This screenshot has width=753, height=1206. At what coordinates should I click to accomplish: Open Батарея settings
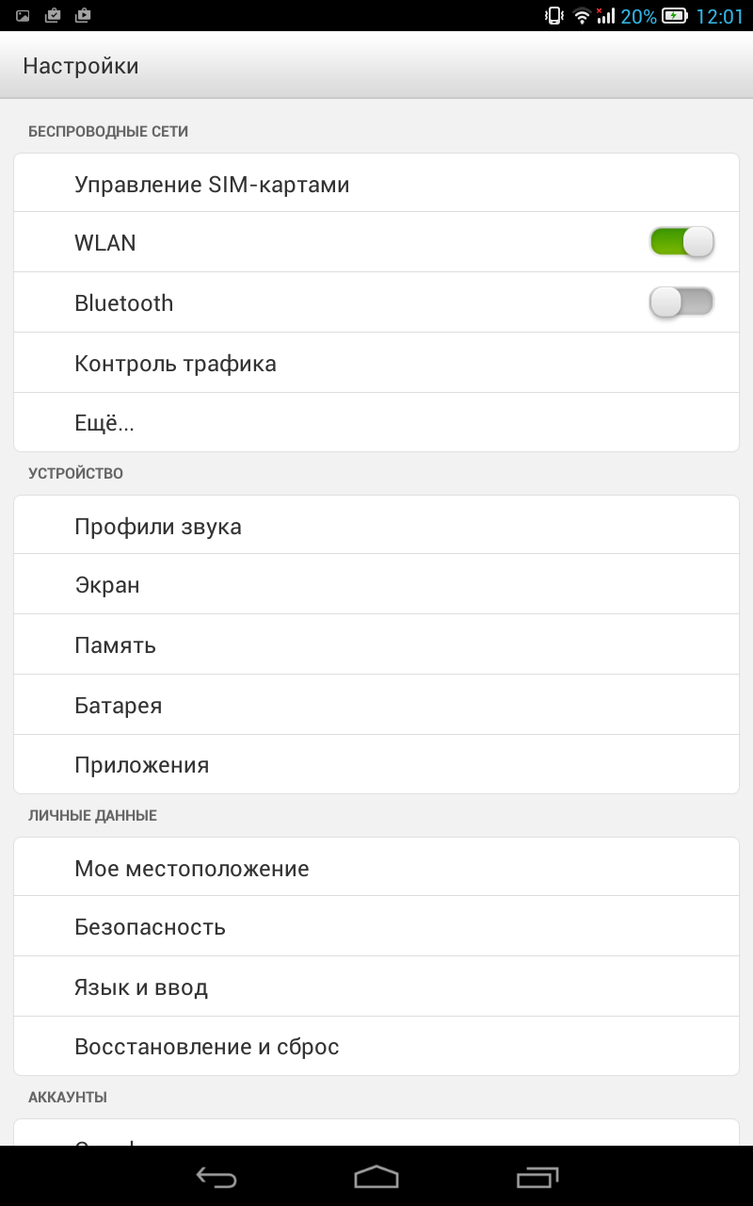pyautogui.click(x=376, y=705)
